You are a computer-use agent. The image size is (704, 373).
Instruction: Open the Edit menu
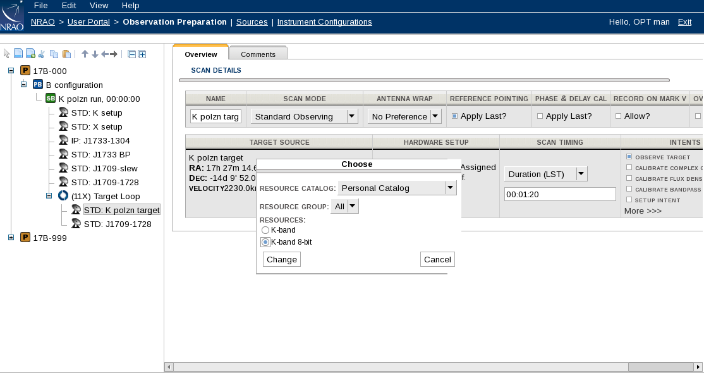[x=69, y=6]
